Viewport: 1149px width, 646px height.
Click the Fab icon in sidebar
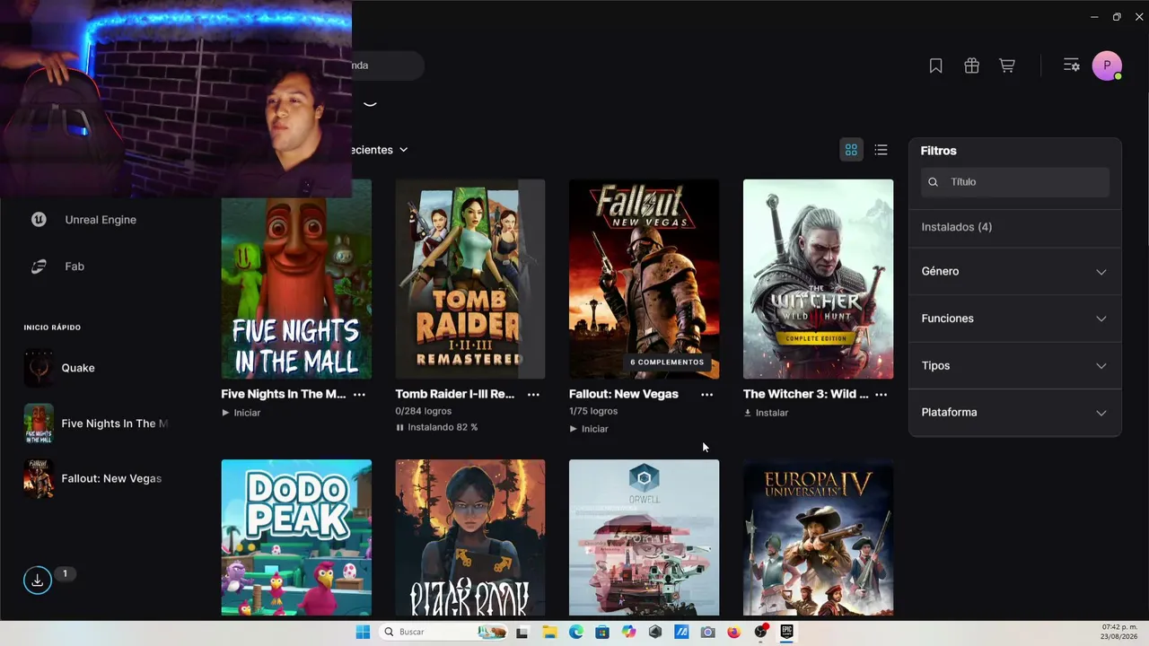click(x=39, y=266)
